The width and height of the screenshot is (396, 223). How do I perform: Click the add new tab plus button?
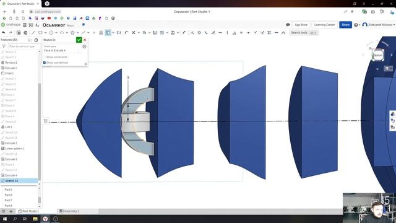pyautogui.click(x=11, y=211)
